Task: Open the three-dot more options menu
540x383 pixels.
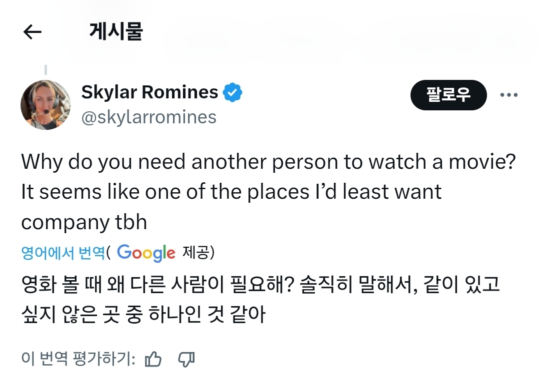Action: (508, 95)
